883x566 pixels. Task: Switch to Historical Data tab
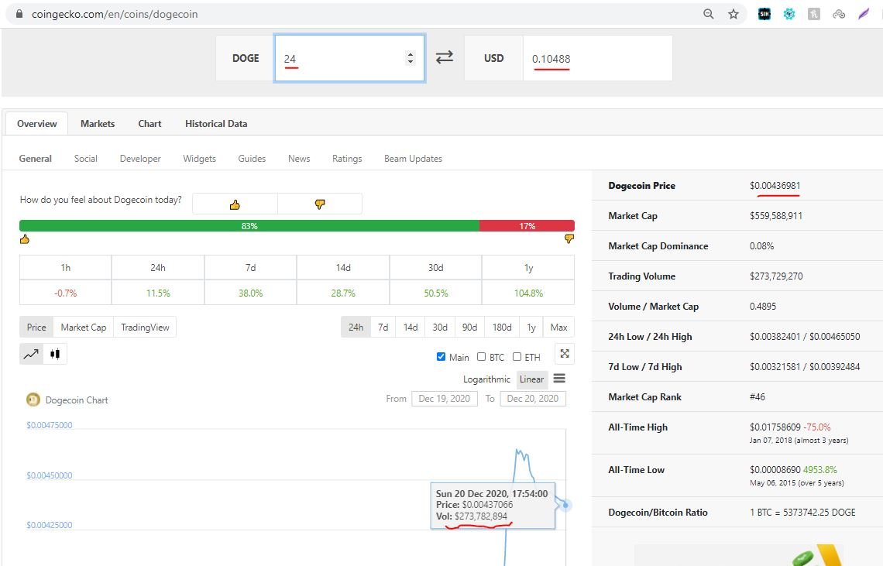(216, 124)
